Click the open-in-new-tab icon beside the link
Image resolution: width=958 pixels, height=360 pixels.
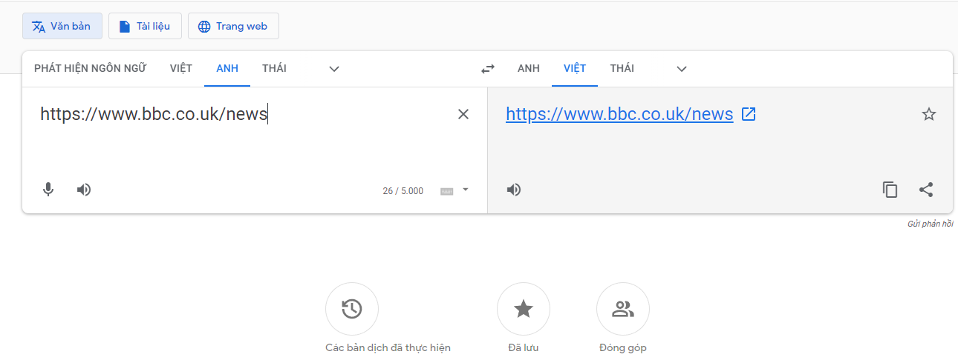[x=749, y=114]
